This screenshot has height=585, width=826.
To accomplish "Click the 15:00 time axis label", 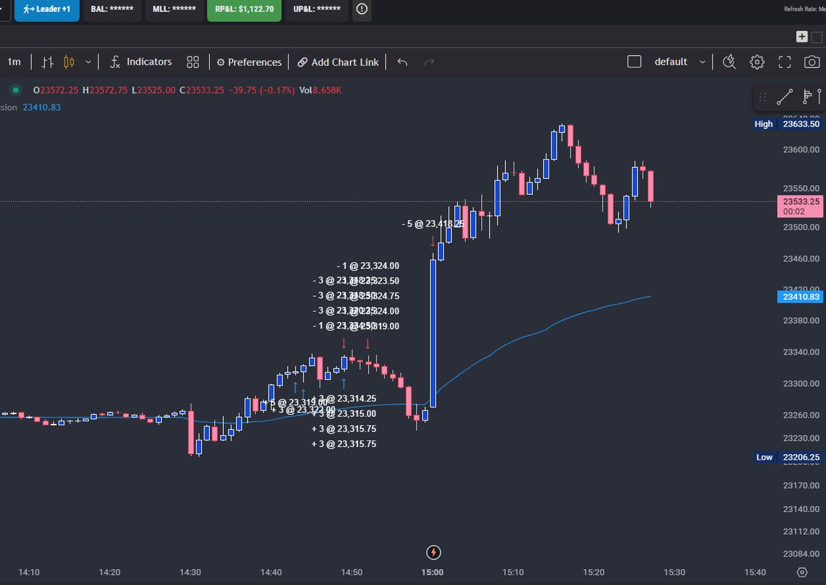I will coord(433,572).
